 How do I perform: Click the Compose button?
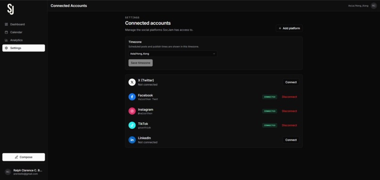[24, 157]
